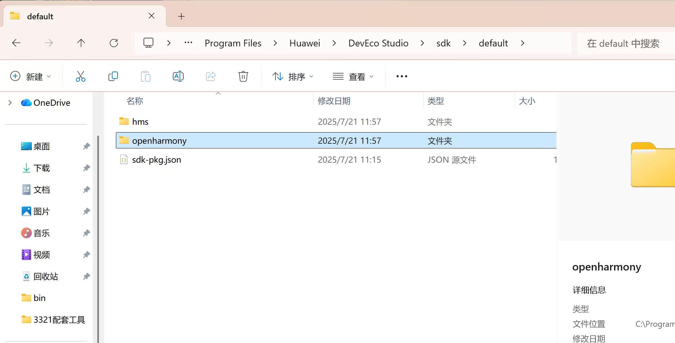675x343 pixels.
Task: Go up to the sdk folder
Action: pos(81,43)
